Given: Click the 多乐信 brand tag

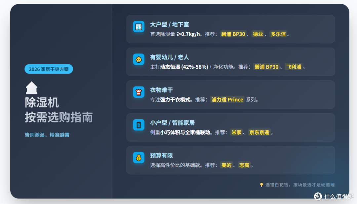Looking at the screenshot, I should coord(278,34).
